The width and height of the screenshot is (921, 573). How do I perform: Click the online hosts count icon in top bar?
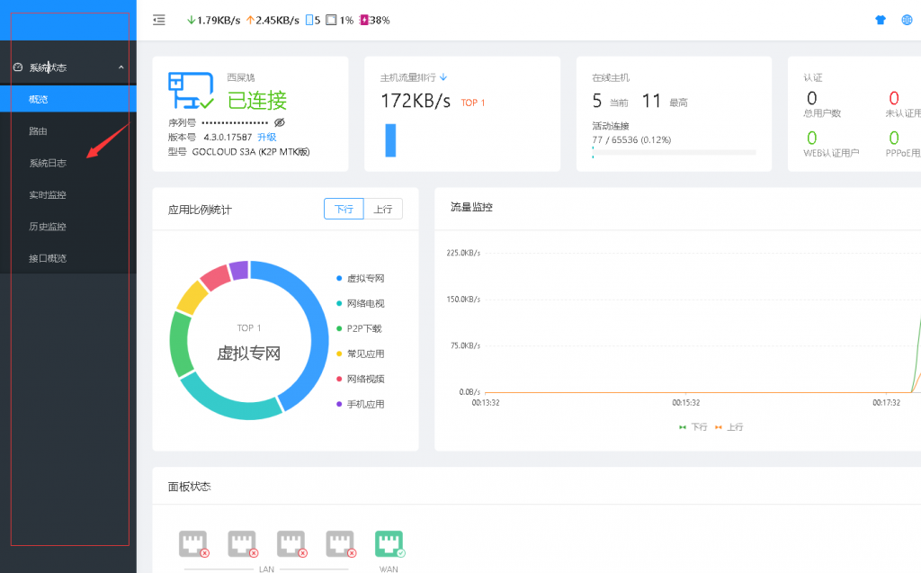click(x=311, y=20)
